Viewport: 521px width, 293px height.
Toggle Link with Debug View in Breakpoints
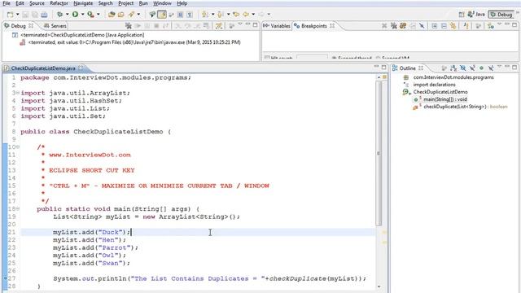click(x=453, y=25)
